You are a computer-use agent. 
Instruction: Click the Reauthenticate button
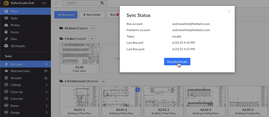[177, 62]
